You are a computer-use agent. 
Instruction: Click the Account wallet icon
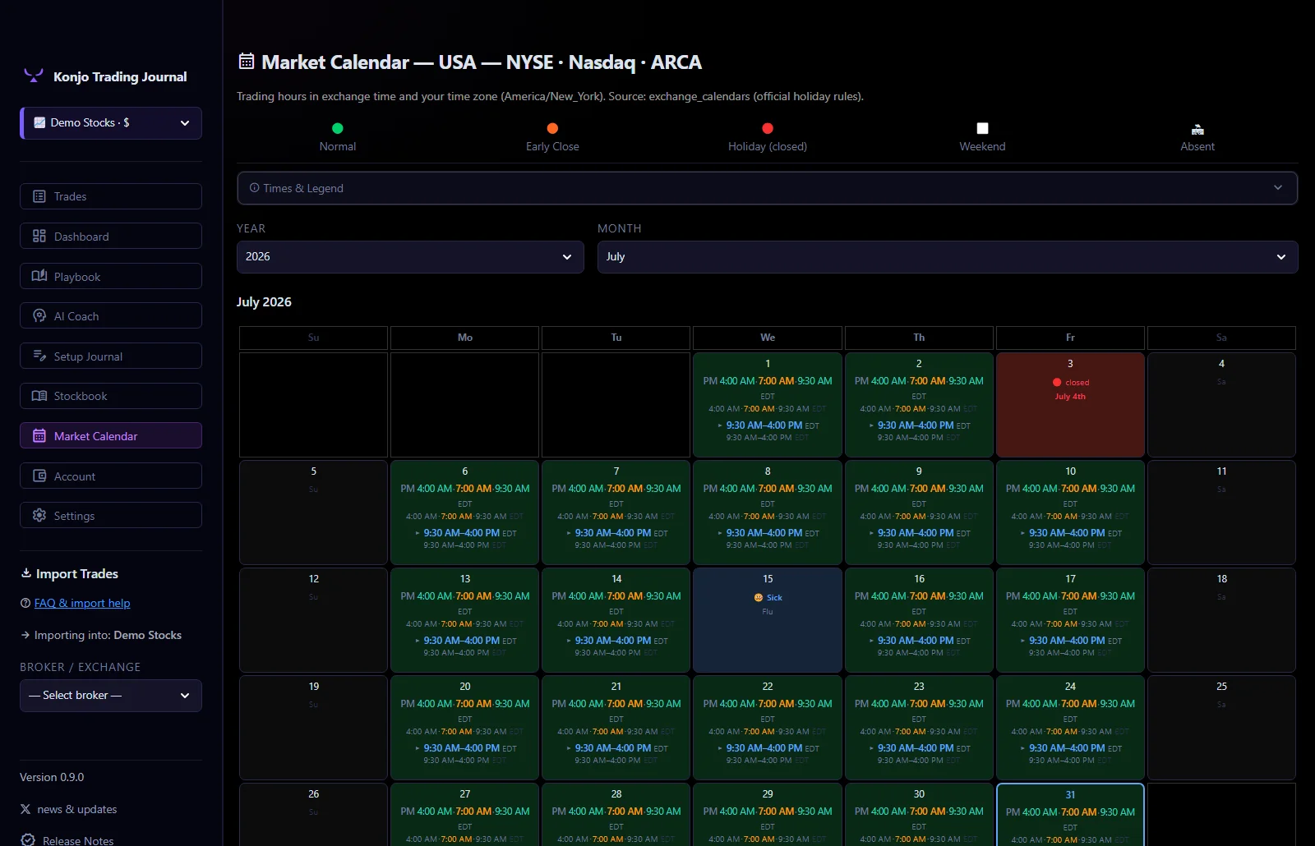coord(39,476)
